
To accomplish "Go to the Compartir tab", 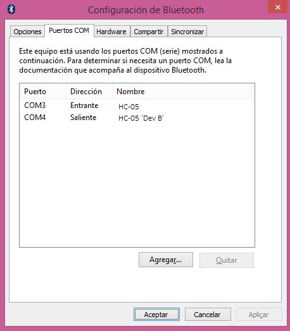I will click(149, 32).
